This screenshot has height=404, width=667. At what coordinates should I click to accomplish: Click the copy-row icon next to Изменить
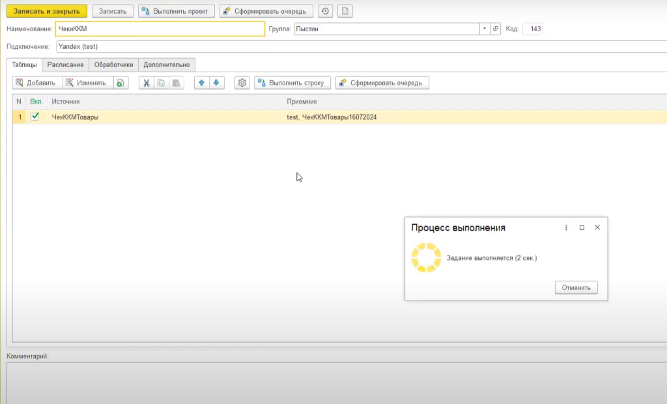tap(121, 83)
